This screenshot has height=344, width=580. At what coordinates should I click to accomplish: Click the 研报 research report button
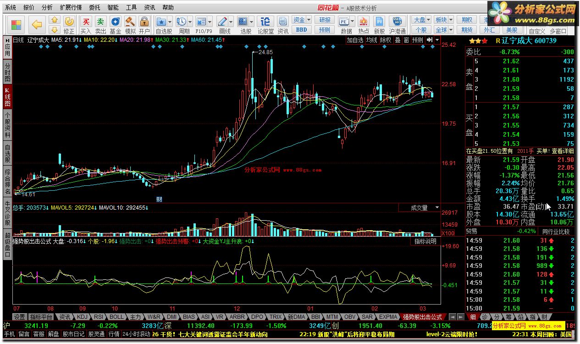[x=325, y=20]
